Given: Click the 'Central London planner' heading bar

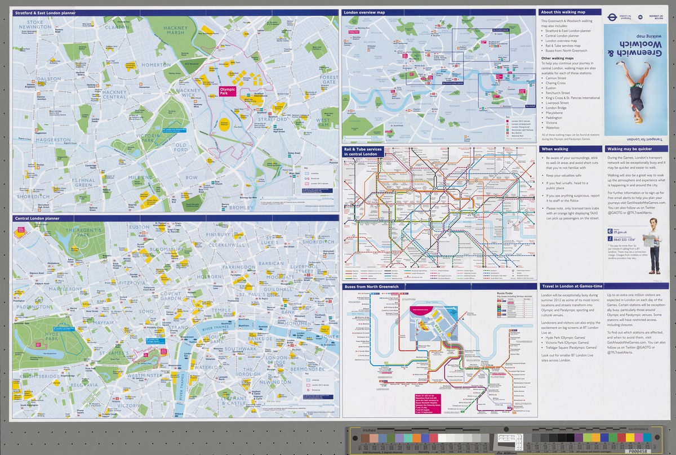Looking at the screenshot, I should click(x=175, y=217).
